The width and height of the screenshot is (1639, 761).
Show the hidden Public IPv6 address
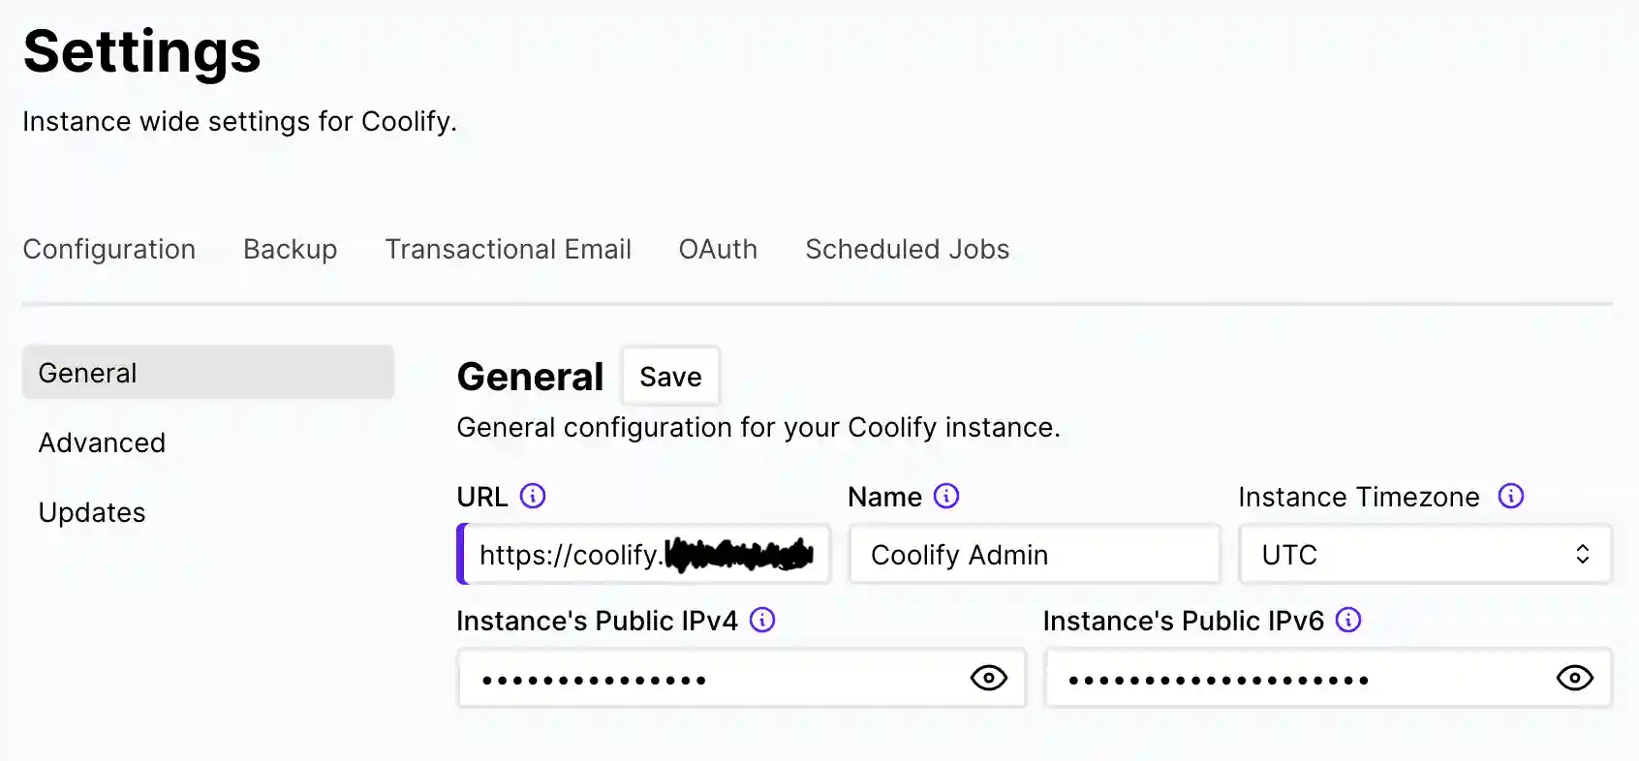pos(1574,678)
